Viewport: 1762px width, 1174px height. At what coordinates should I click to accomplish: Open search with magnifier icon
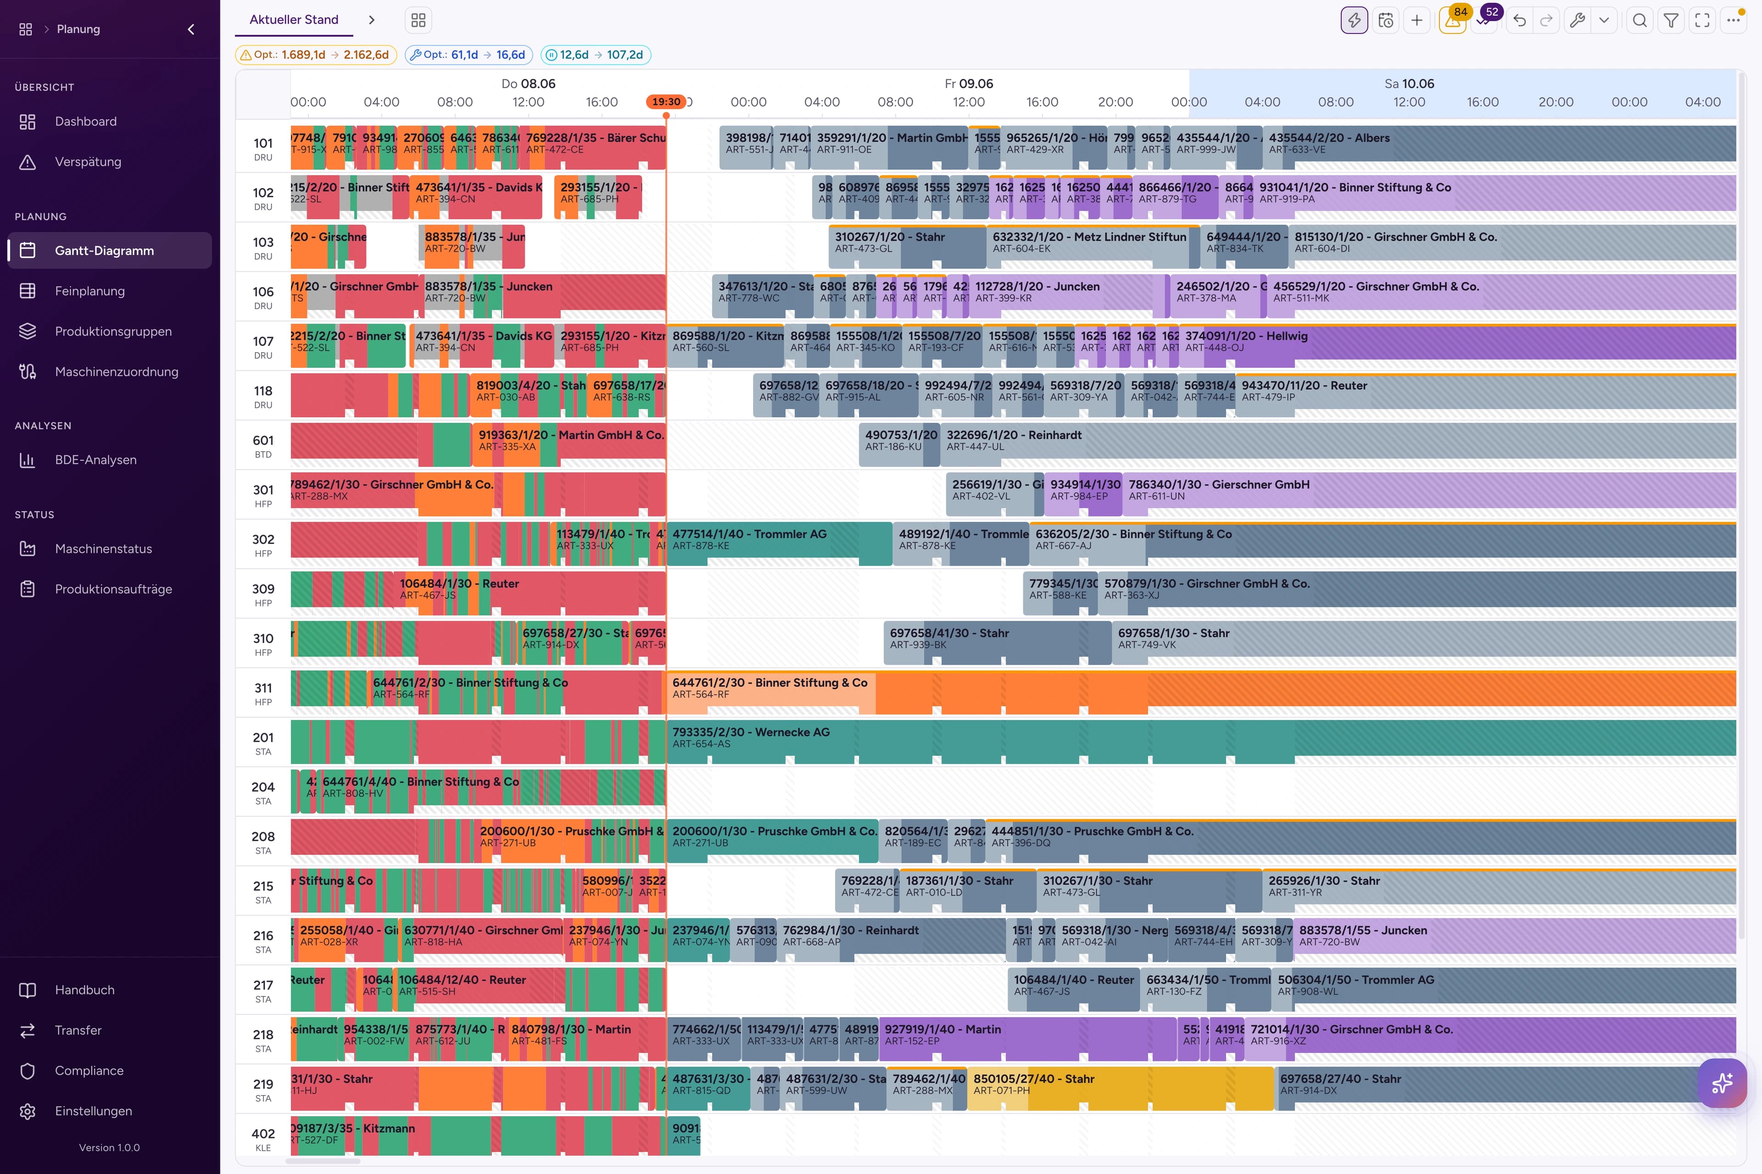(1640, 20)
